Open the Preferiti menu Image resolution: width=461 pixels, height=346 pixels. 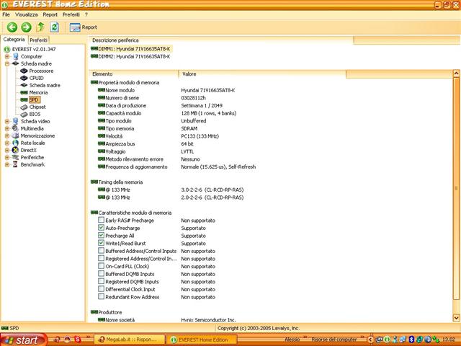click(x=71, y=14)
